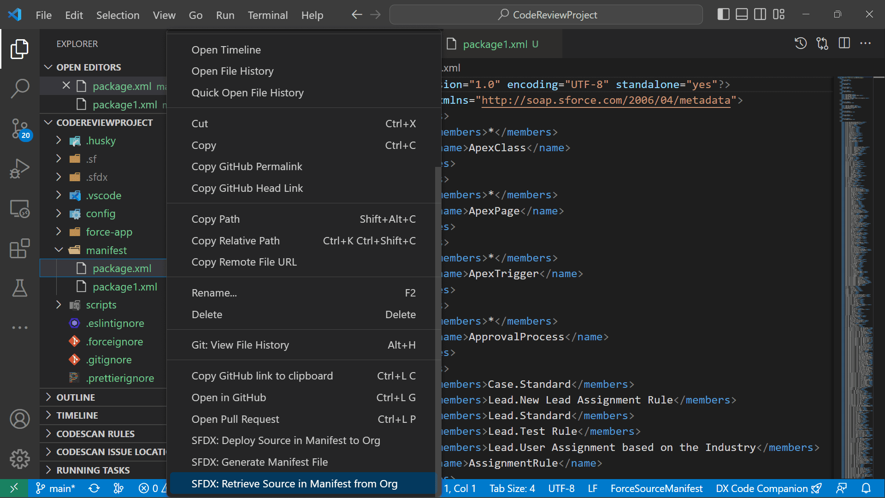Click the soap.sforce.com metadata URL link

click(x=606, y=101)
